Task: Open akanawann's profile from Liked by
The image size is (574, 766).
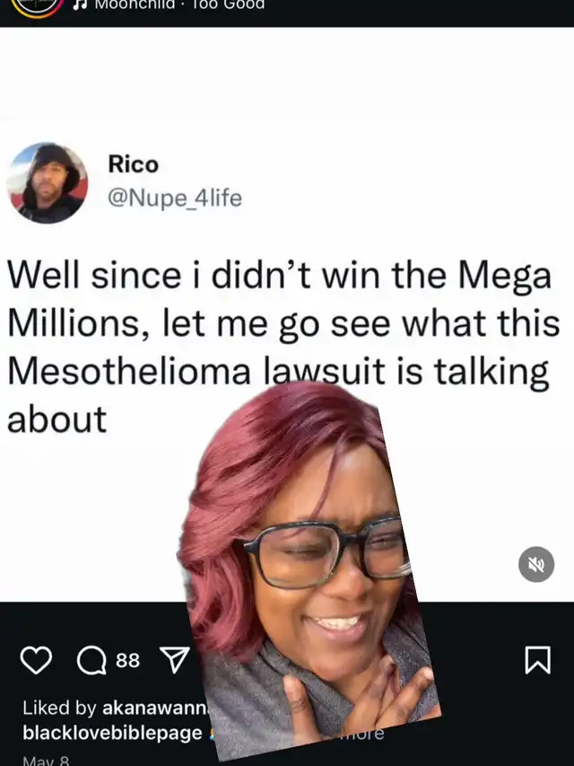Action: coord(156,708)
